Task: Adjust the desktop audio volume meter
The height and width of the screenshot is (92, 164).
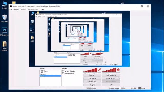Action: 109,70
